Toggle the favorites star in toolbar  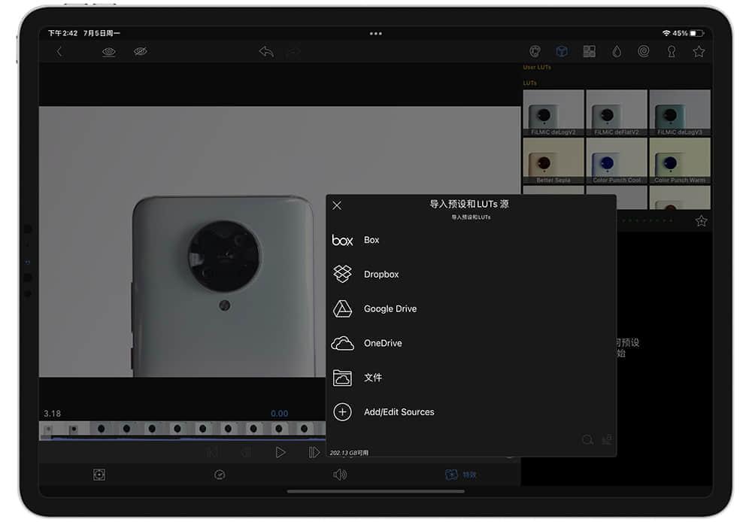(x=699, y=51)
